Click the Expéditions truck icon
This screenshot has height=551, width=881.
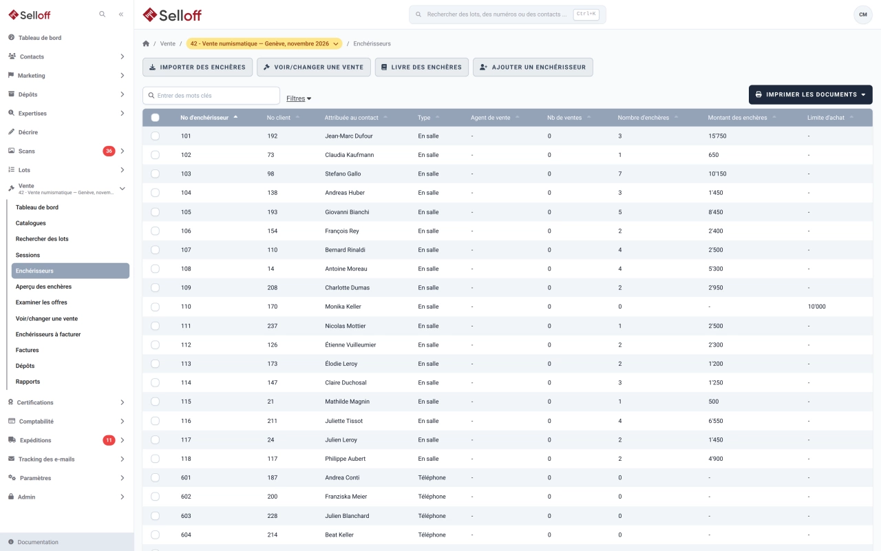point(12,440)
